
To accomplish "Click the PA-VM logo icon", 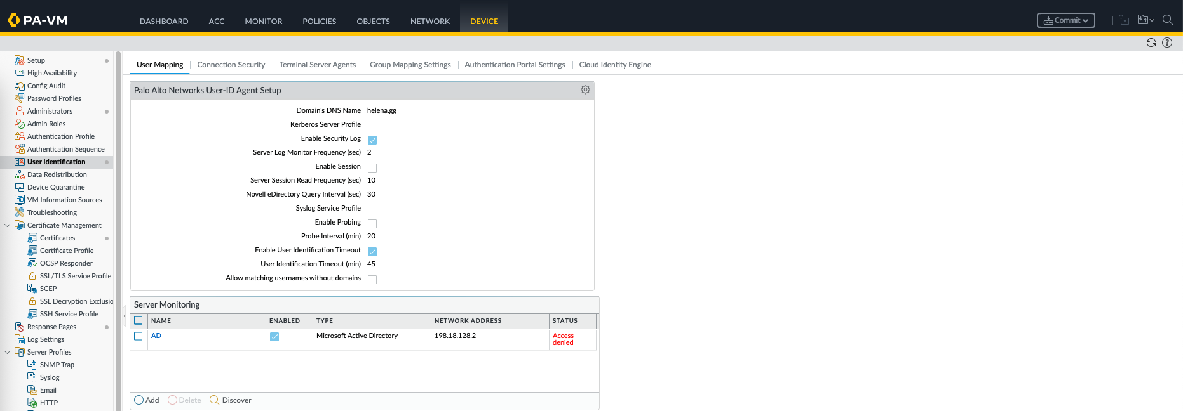I will tap(14, 20).
